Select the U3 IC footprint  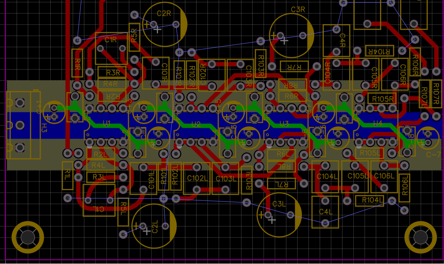coord(286,125)
